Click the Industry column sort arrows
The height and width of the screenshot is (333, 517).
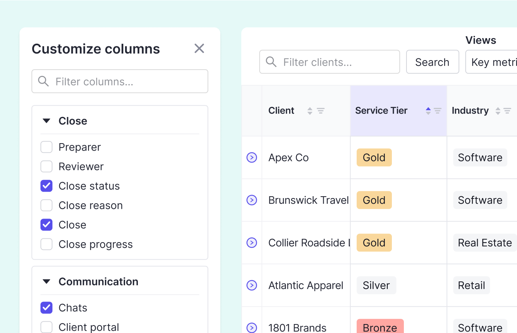tap(498, 111)
